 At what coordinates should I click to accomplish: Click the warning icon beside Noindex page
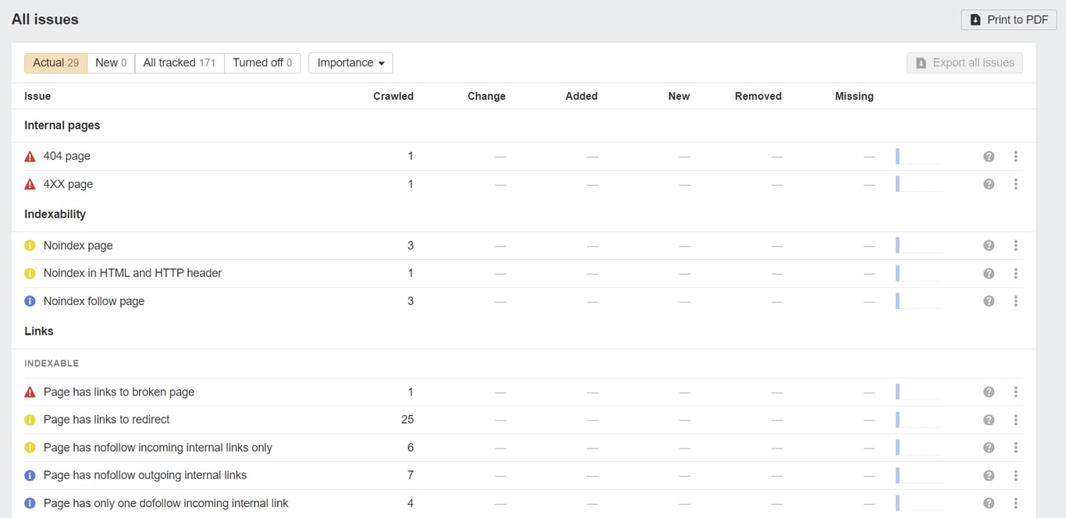pos(30,245)
